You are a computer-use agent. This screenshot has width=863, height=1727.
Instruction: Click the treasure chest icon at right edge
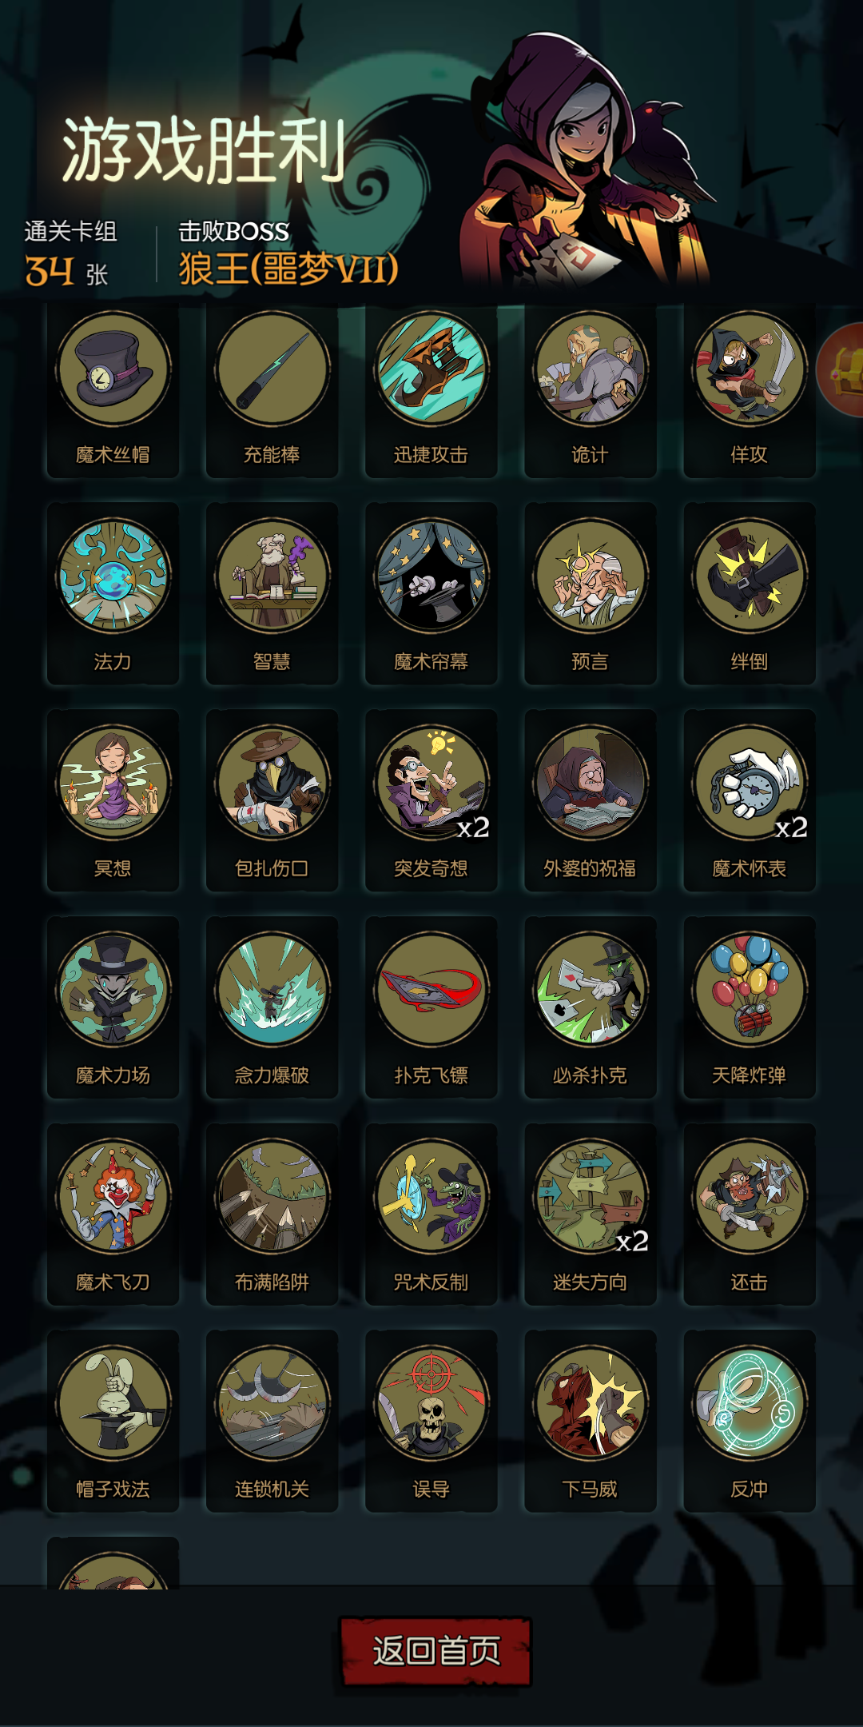pos(841,369)
